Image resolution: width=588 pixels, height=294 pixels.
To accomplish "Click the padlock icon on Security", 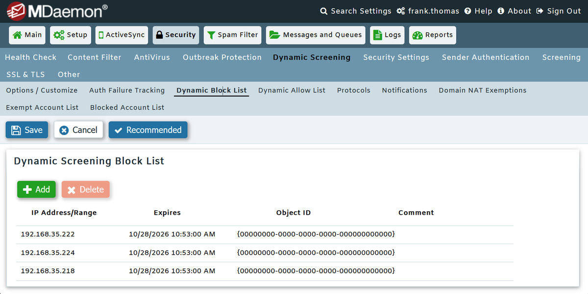I will tap(159, 35).
